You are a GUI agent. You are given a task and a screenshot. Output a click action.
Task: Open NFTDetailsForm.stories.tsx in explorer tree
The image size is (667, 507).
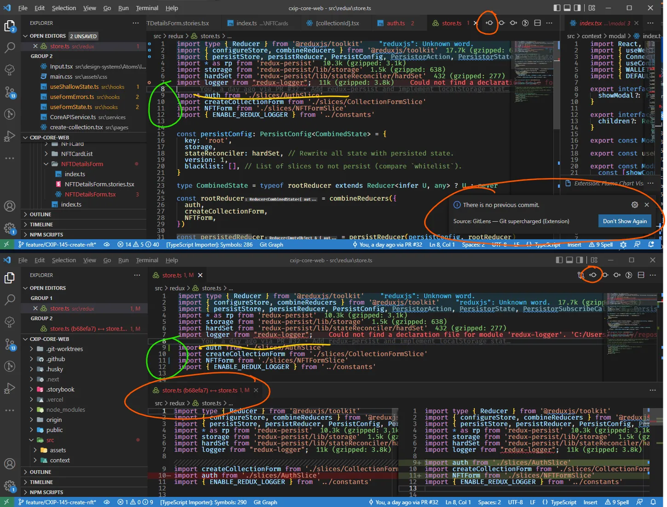click(x=99, y=184)
